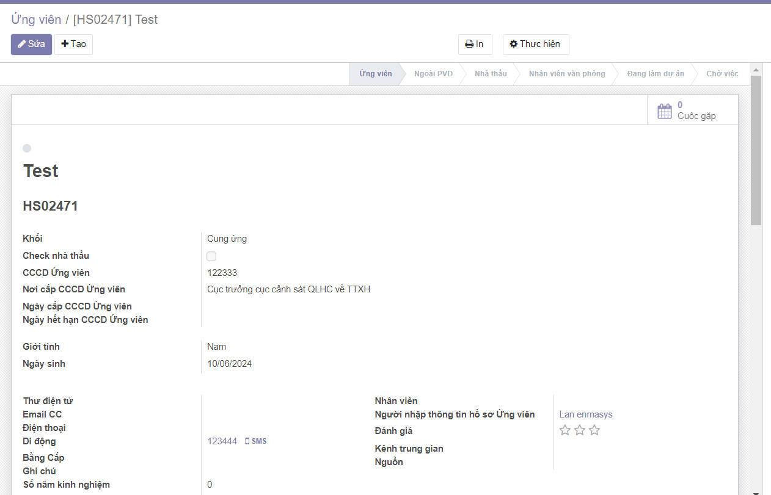Click the third rating star

pos(594,430)
